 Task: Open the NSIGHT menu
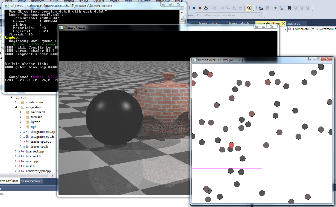(x=99, y=1)
